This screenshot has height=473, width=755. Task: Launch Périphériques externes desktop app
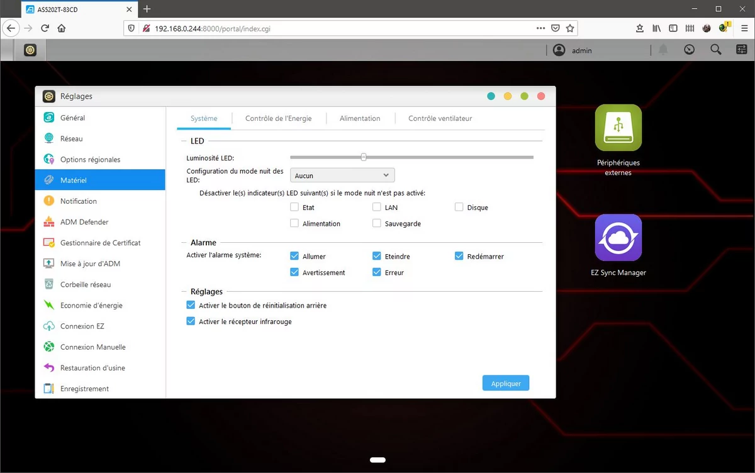(x=618, y=128)
